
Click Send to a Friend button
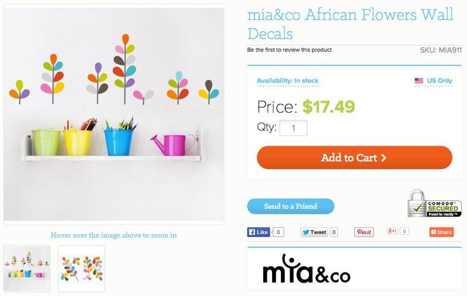[x=290, y=206]
